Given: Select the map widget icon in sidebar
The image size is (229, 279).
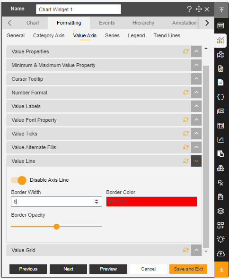Looking at the screenshot, I should click(x=220, y=54).
